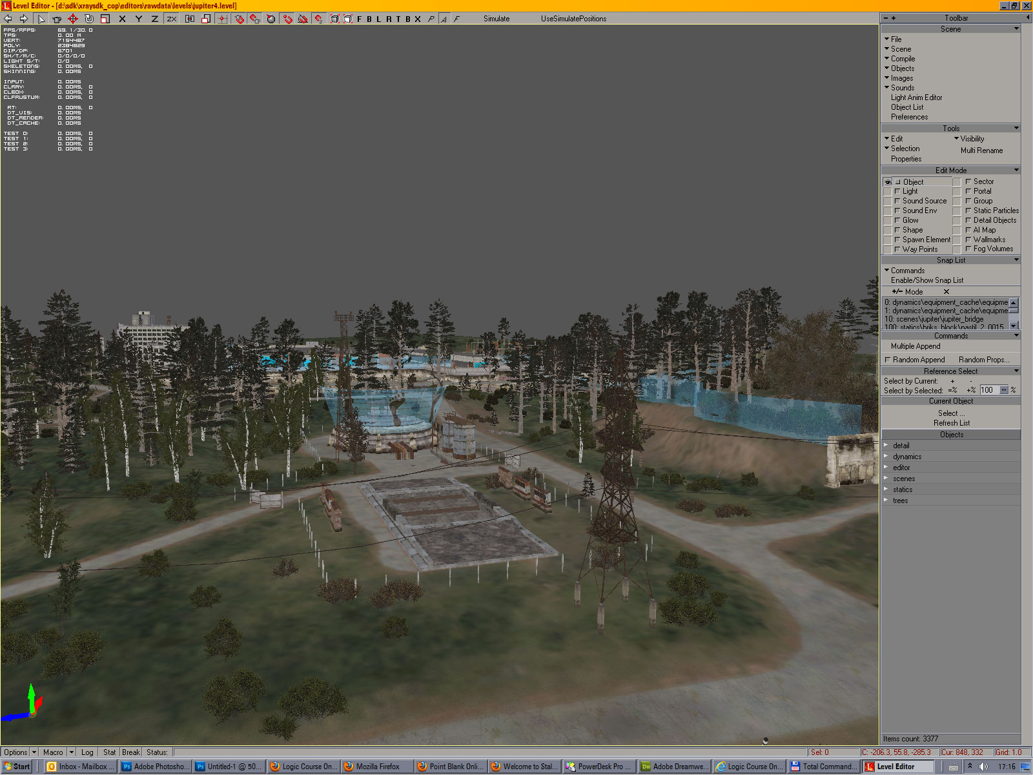Viewport: 1033px width, 775px height.
Task: Toggle the Z axis constraint
Action: 154,19
